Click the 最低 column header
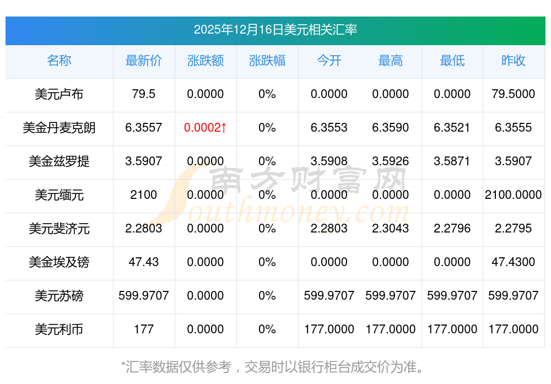 [452, 61]
